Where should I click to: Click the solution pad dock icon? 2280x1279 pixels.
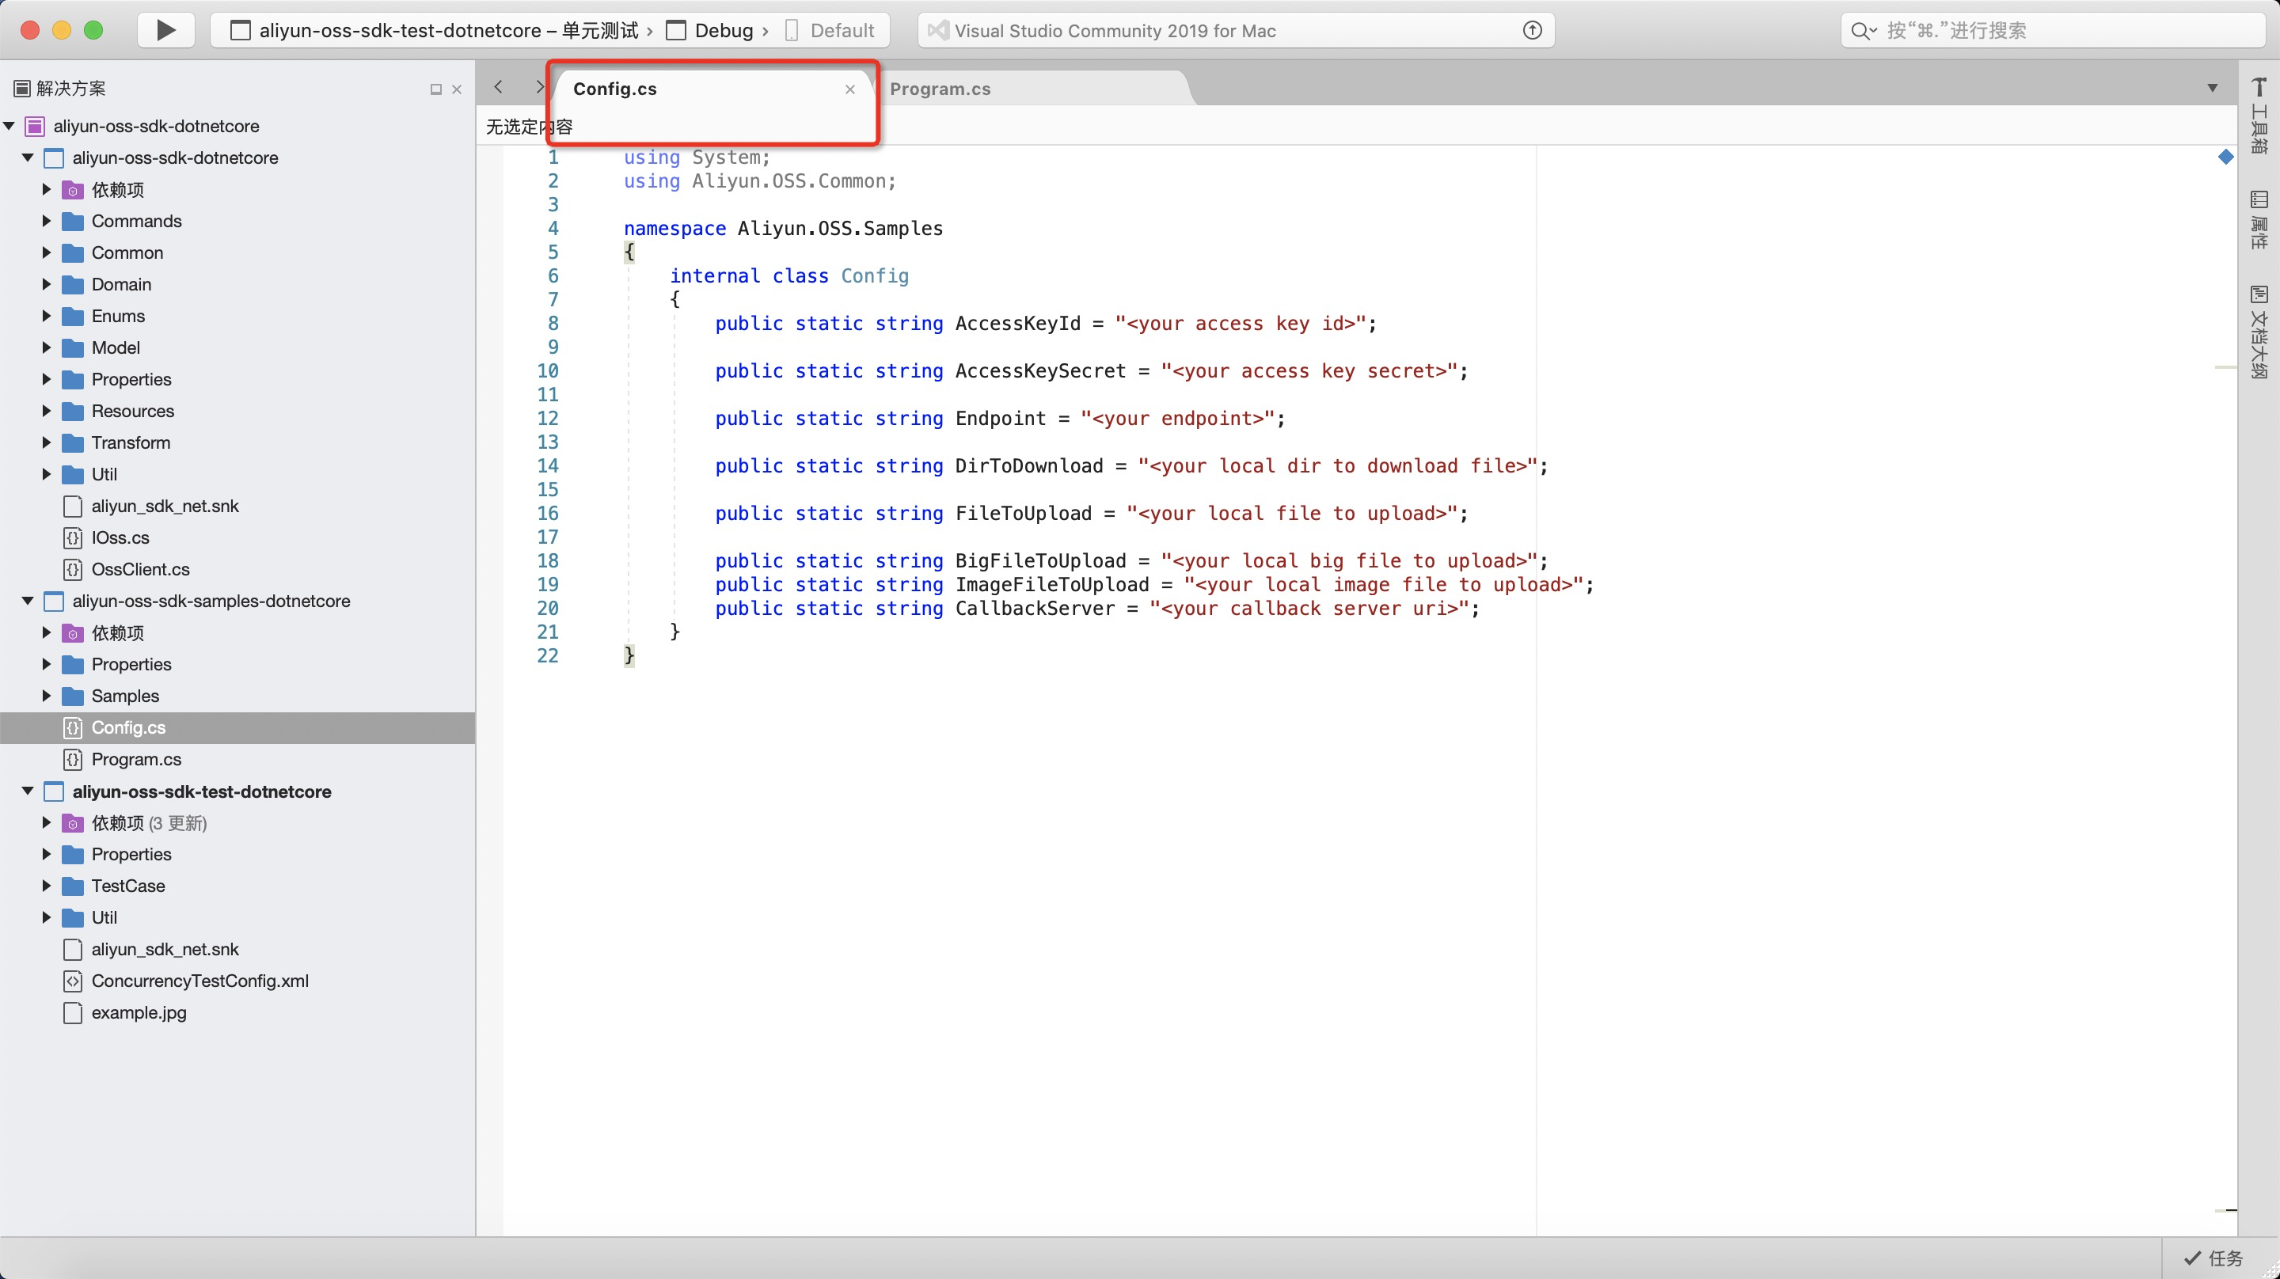coord(435,89)
